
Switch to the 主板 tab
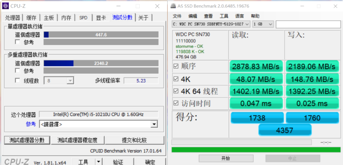49,18
